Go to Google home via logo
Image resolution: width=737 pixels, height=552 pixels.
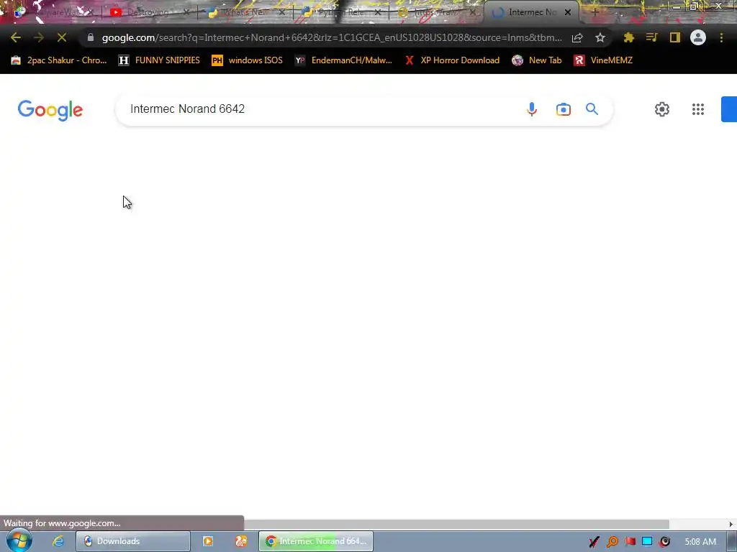coord(50,110)
